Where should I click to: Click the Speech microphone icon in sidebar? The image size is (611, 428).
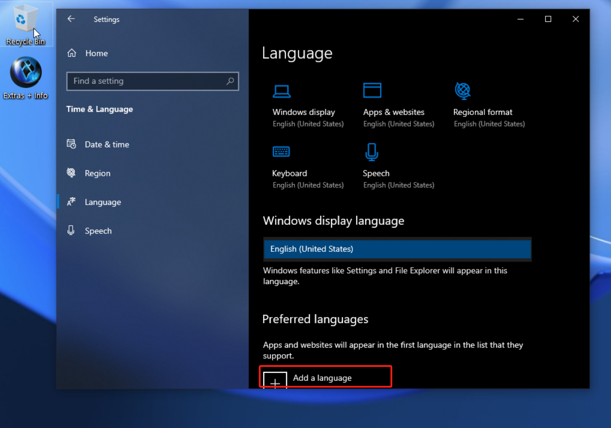[x=71, y=230]
